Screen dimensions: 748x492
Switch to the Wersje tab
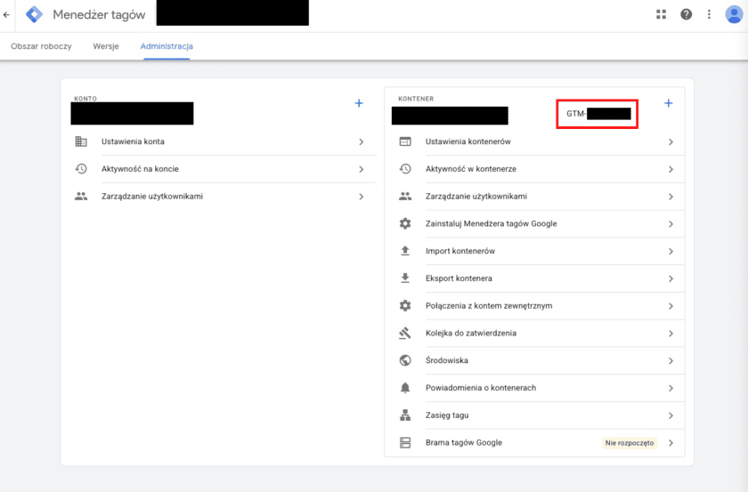coord(106,46)
